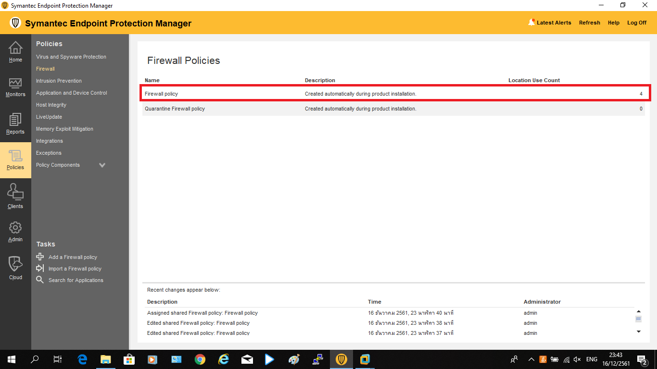Click the Search for Applications magnifier icon
This screenshot has width=657, height=369.
(x=40, y=280)
